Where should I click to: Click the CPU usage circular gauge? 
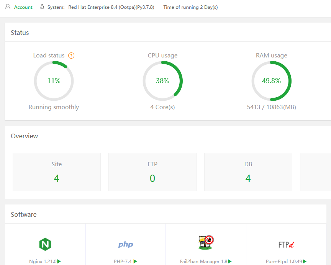(x=163, y=81)
